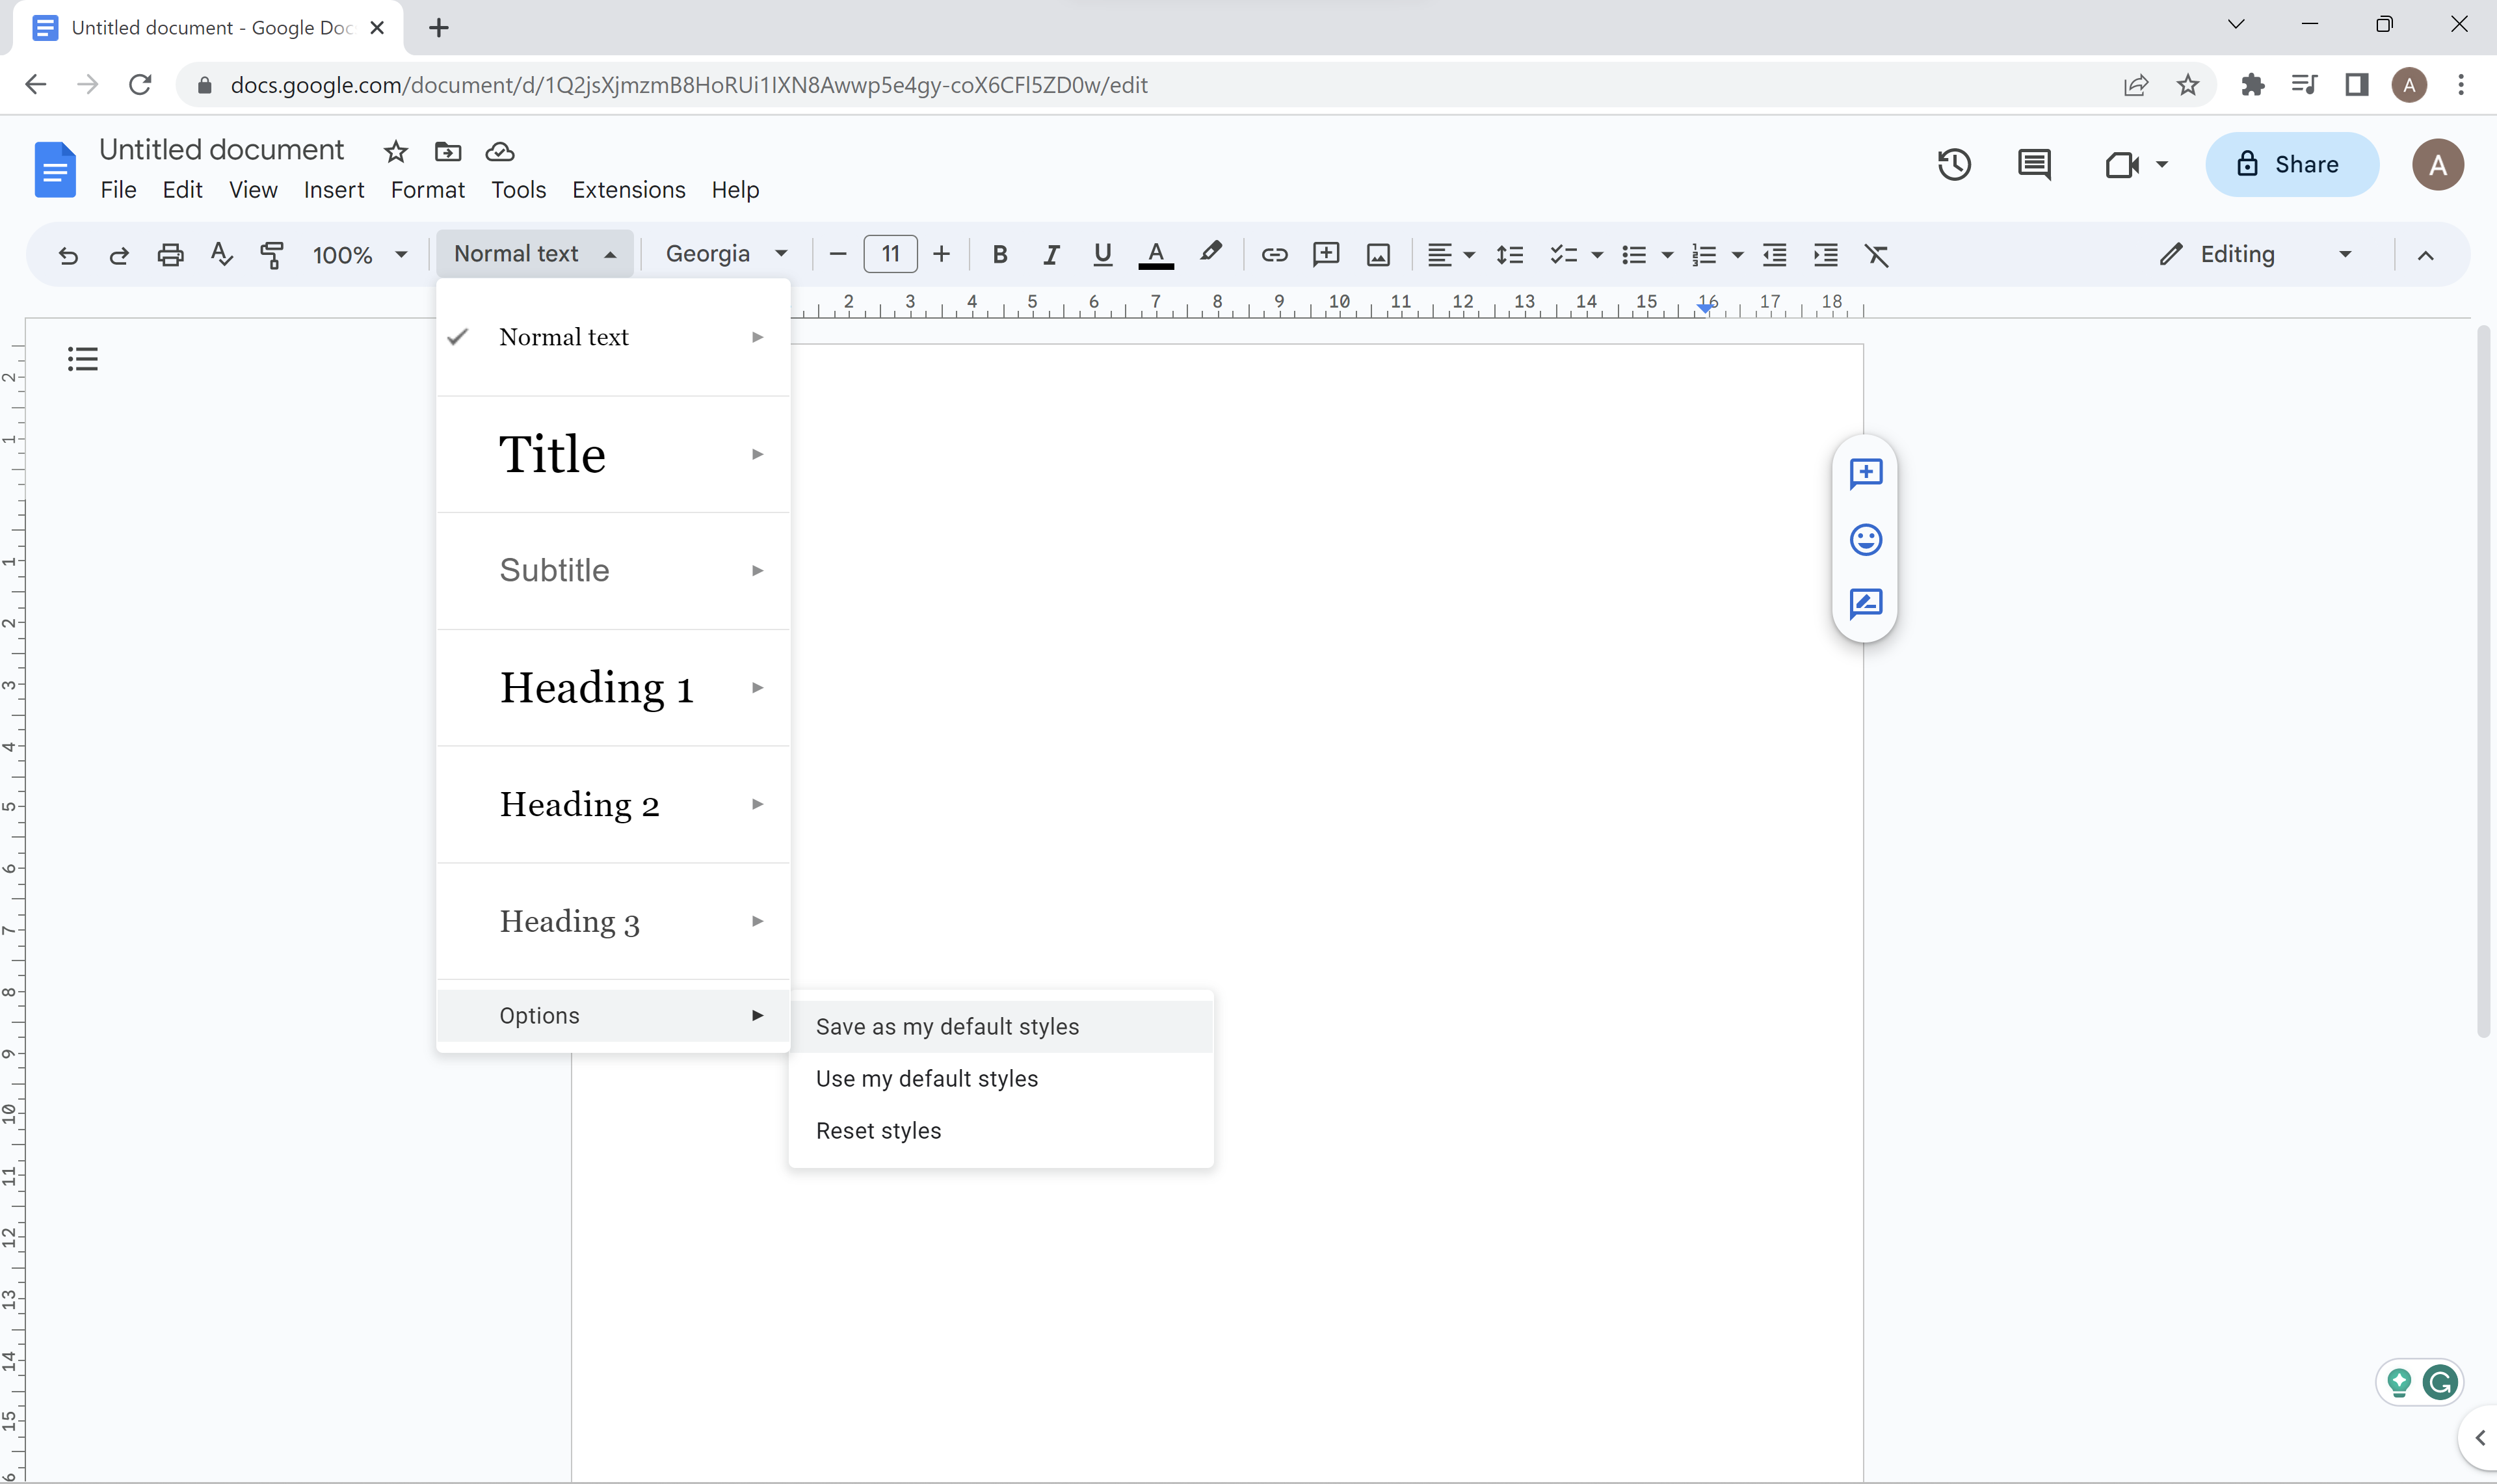Open the File menu
The height and width of the screenshot is (1484, 2497).
pos(118,190)
